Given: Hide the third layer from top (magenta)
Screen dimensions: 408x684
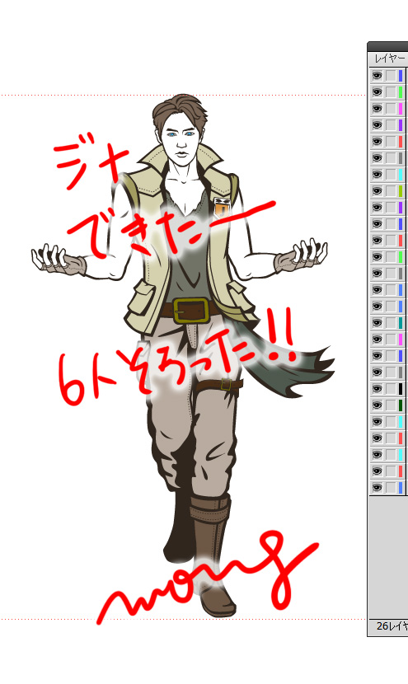Looking at the screenshot, I should pos(378,109).
